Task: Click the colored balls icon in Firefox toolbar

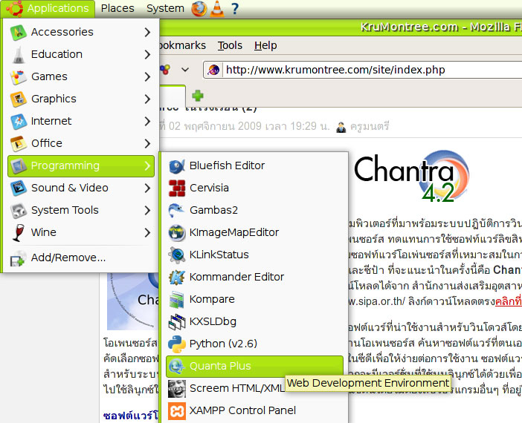Action: pos(165,70)
